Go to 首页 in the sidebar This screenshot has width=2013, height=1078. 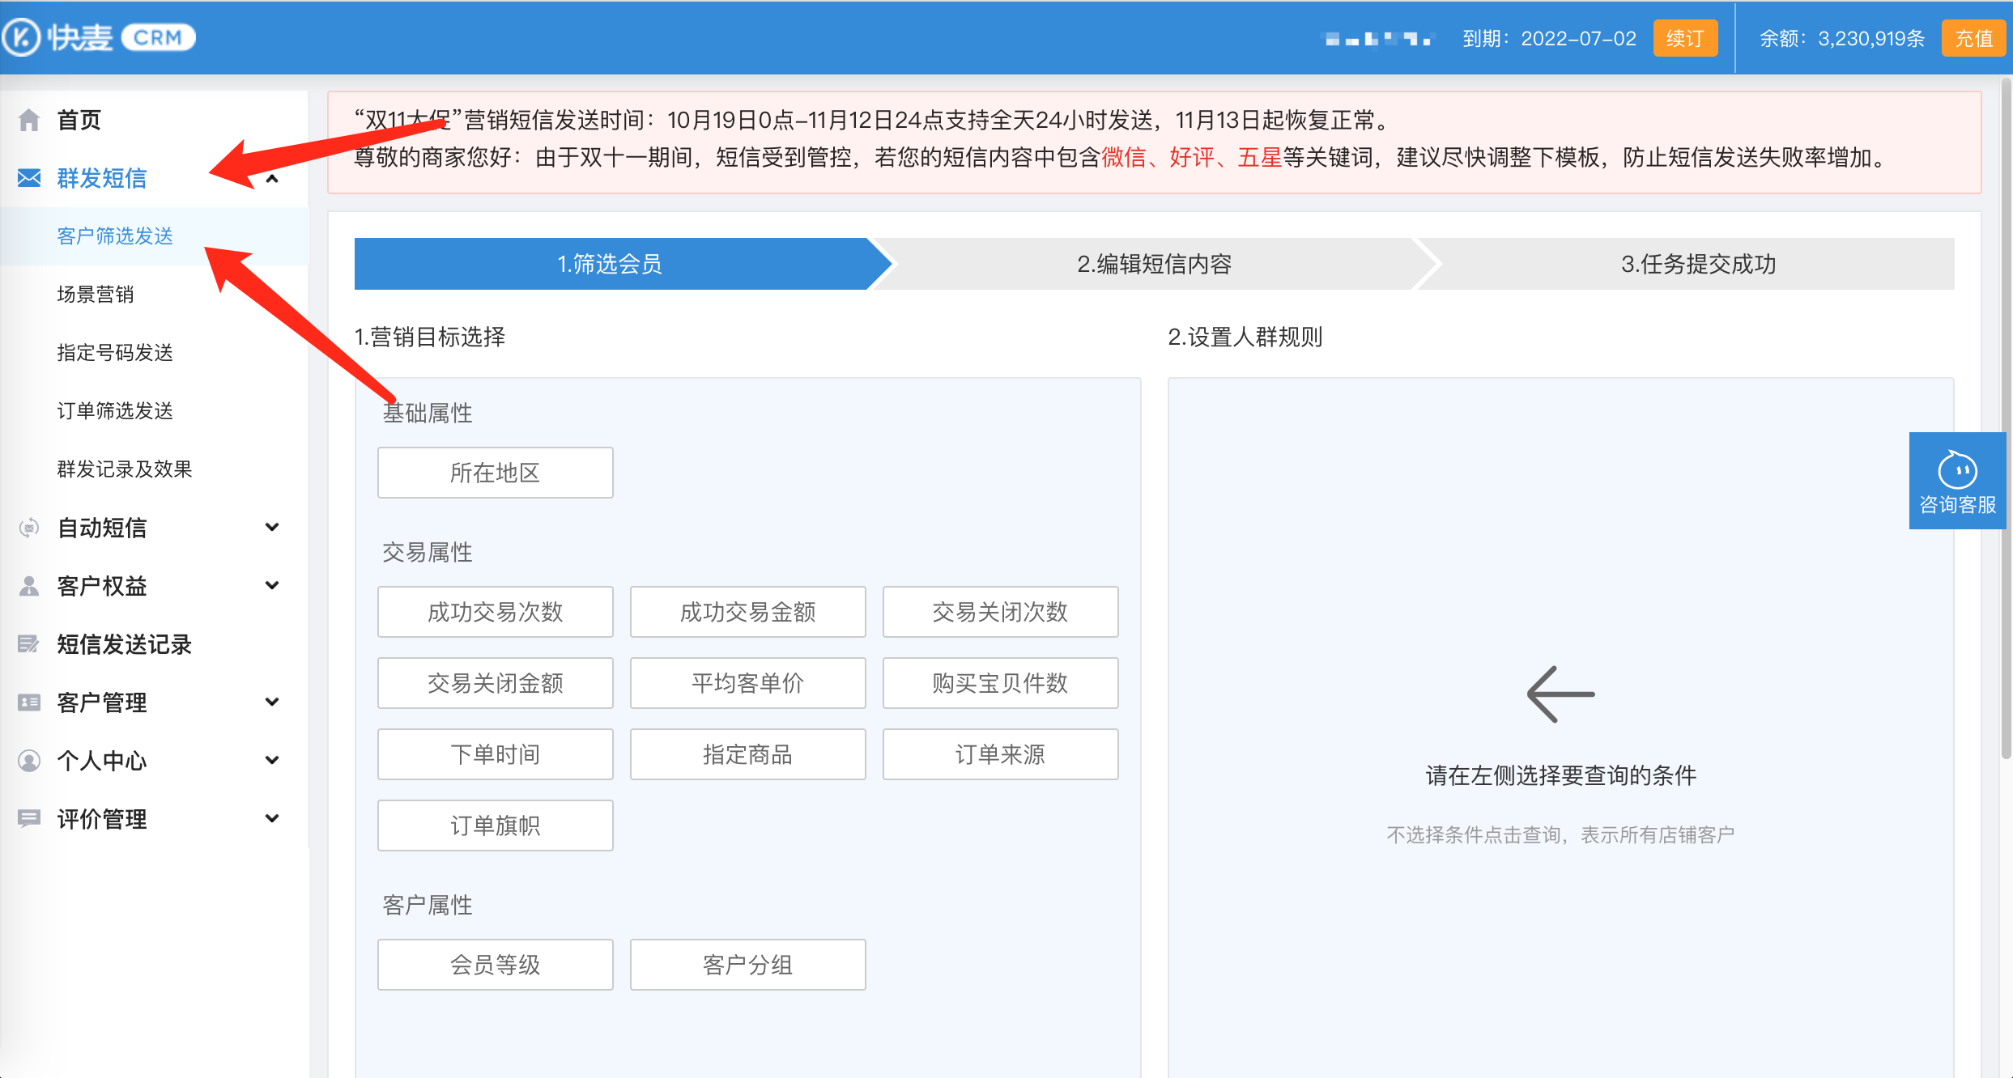(x=79, y=120)
